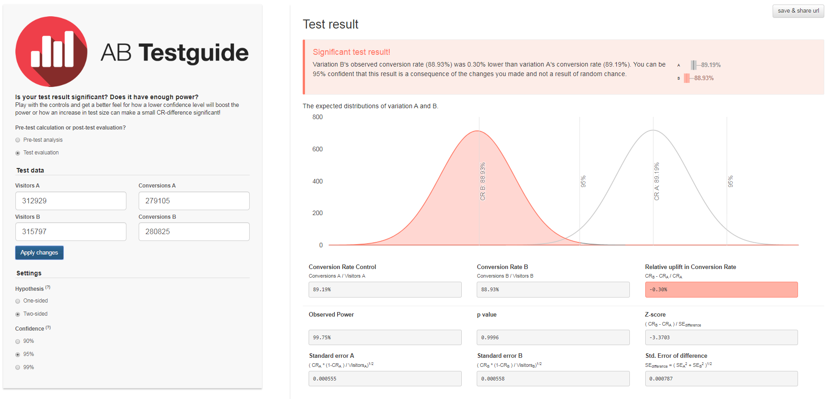Click the Conversions A input field
Image resolution: width=827 pixels, height=399 pixels.
(194, 201)
